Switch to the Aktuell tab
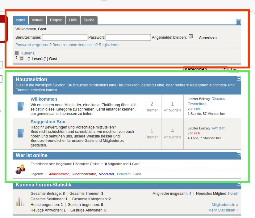Viewport: 255px width, 218px height. point(37,20)
